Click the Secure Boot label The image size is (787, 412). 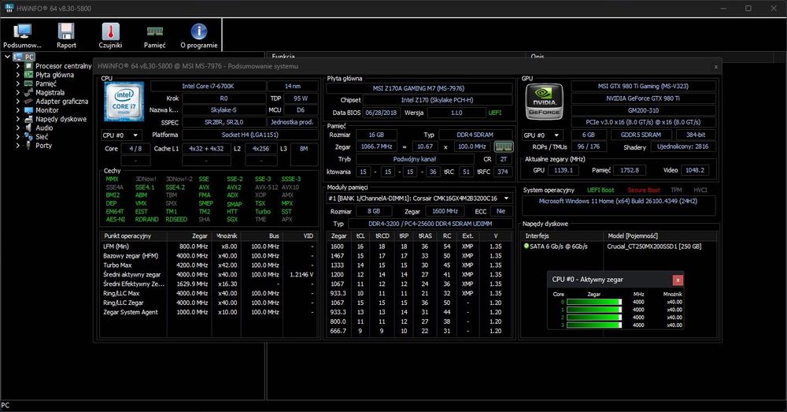point(644,190)
